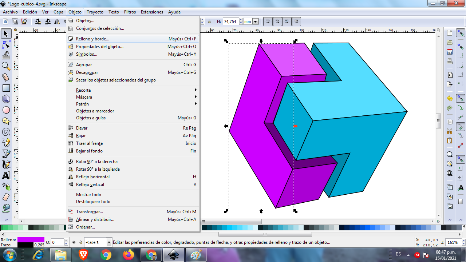Image resolution: width=466 pixels, height=262 pixels.
Task: Show hidden system tray icons arrow
Action: [408, 254]
